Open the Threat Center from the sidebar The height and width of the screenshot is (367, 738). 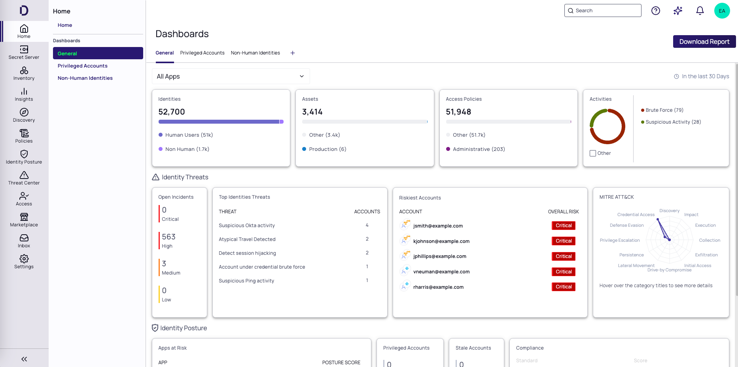[x=24, y=178]
